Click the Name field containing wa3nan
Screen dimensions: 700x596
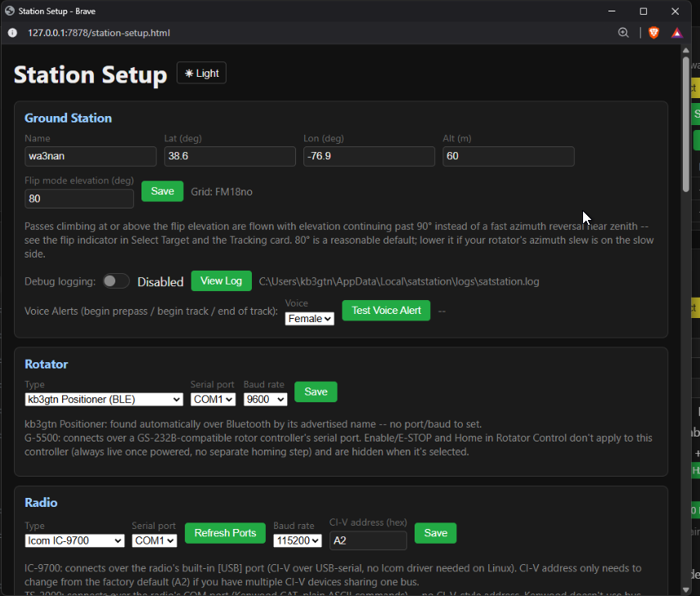pyautogui.click(x=91, y=156)
